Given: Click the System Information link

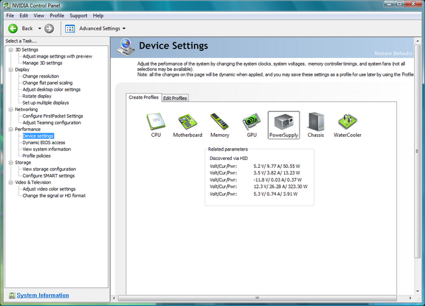Looking at the screenshot, I should coord(42,295).
